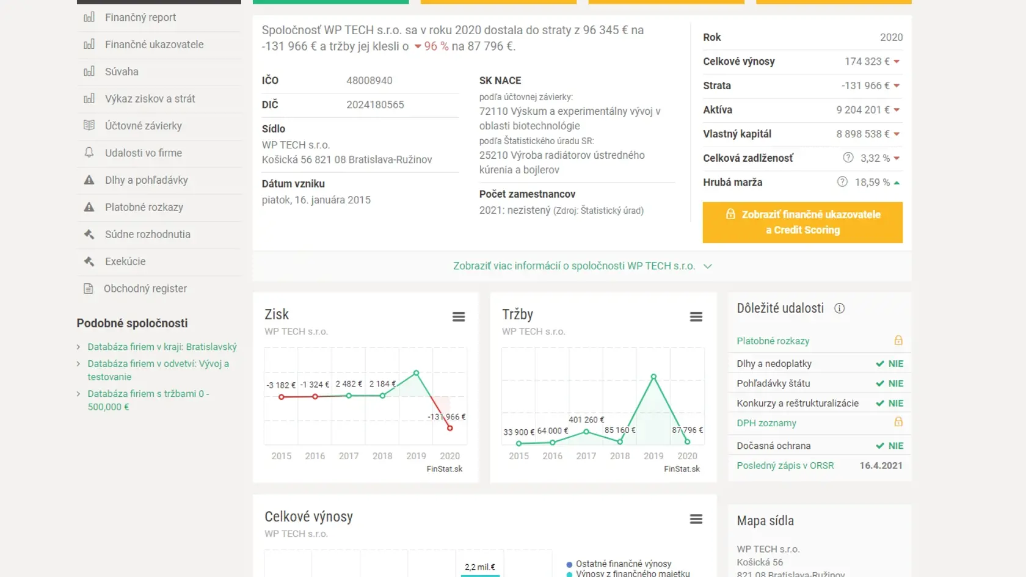Click the bell icon for Udalosti vo firme
Viewport: 1026px width, 577px height.
pyautogui.click(x=89, y=153)
